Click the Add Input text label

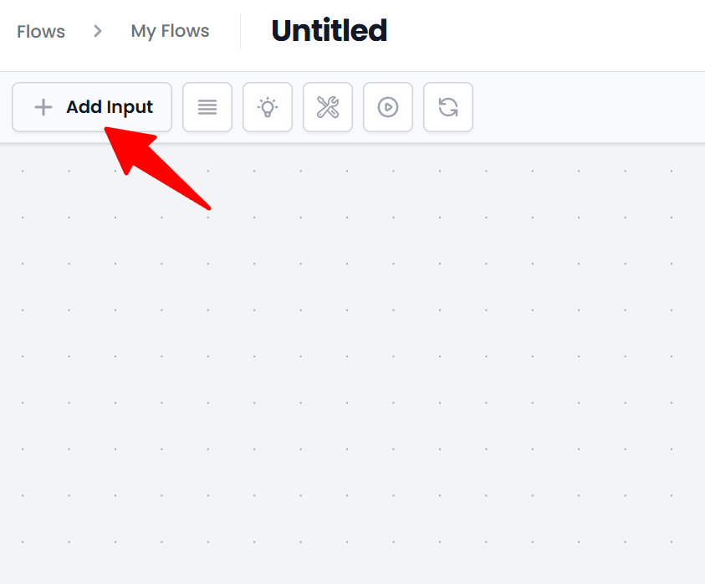coord(110,107)
